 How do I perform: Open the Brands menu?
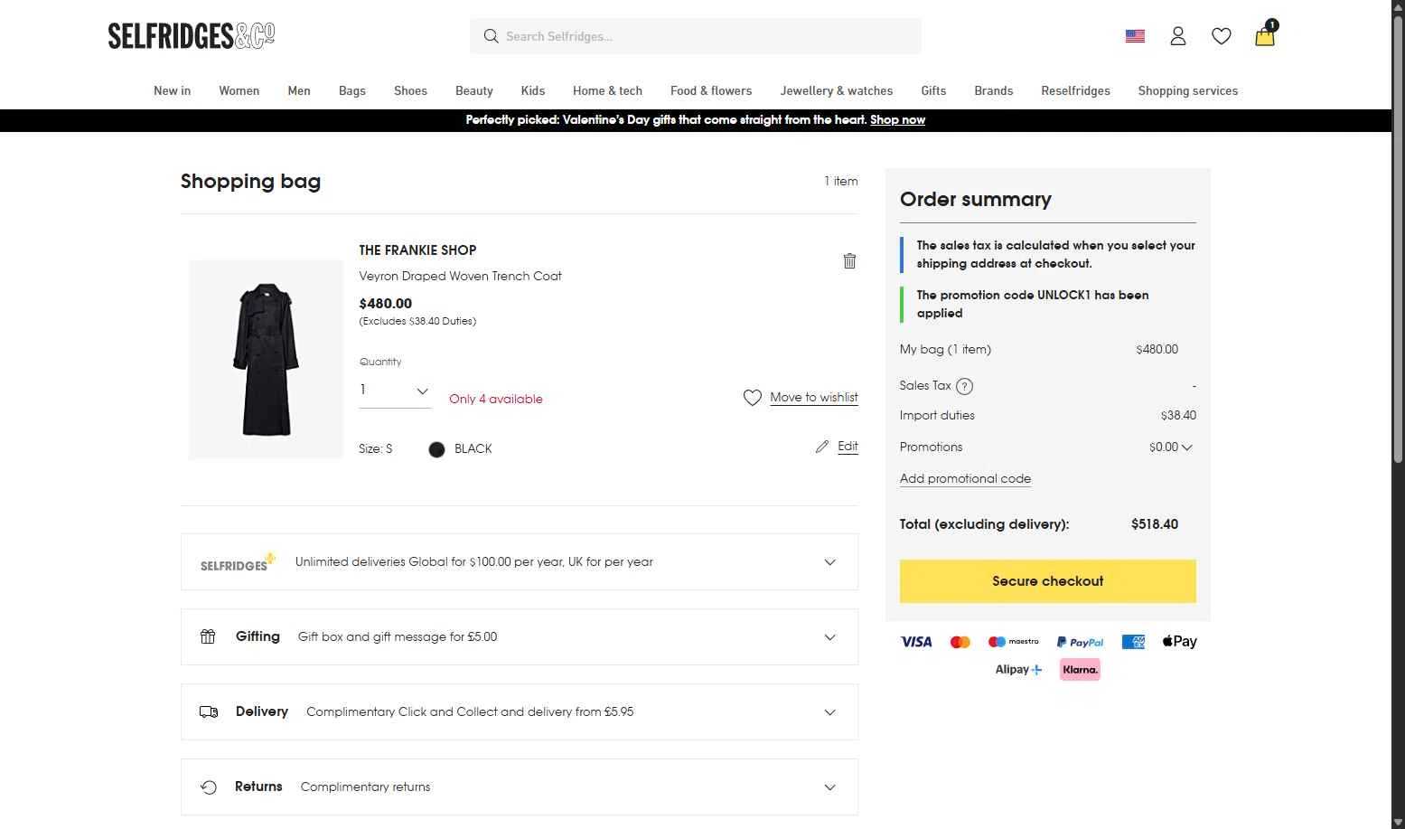click(x=994, y=90)
